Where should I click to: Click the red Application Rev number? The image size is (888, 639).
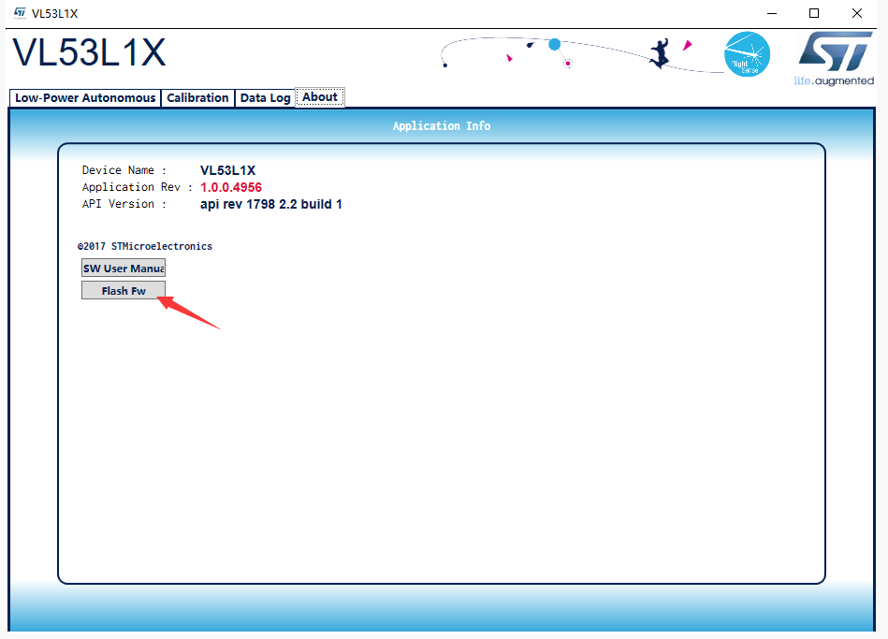point(231,187)
